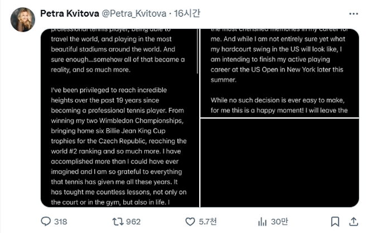Click the 962 retweet count
The width and height of the screenshot is (367, 233).
click(133, 221)
